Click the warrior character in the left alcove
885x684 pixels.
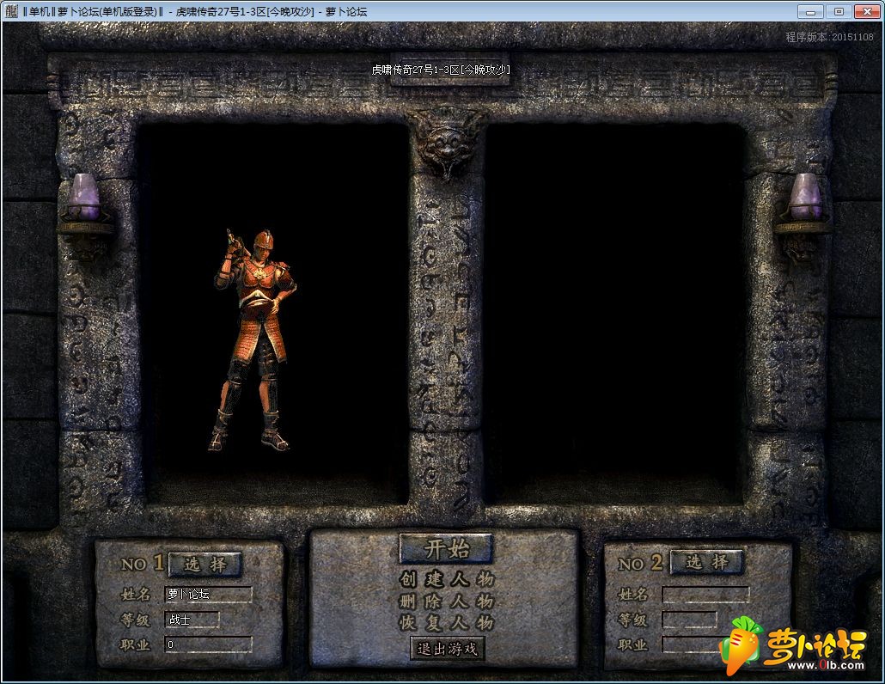point(254,340)
